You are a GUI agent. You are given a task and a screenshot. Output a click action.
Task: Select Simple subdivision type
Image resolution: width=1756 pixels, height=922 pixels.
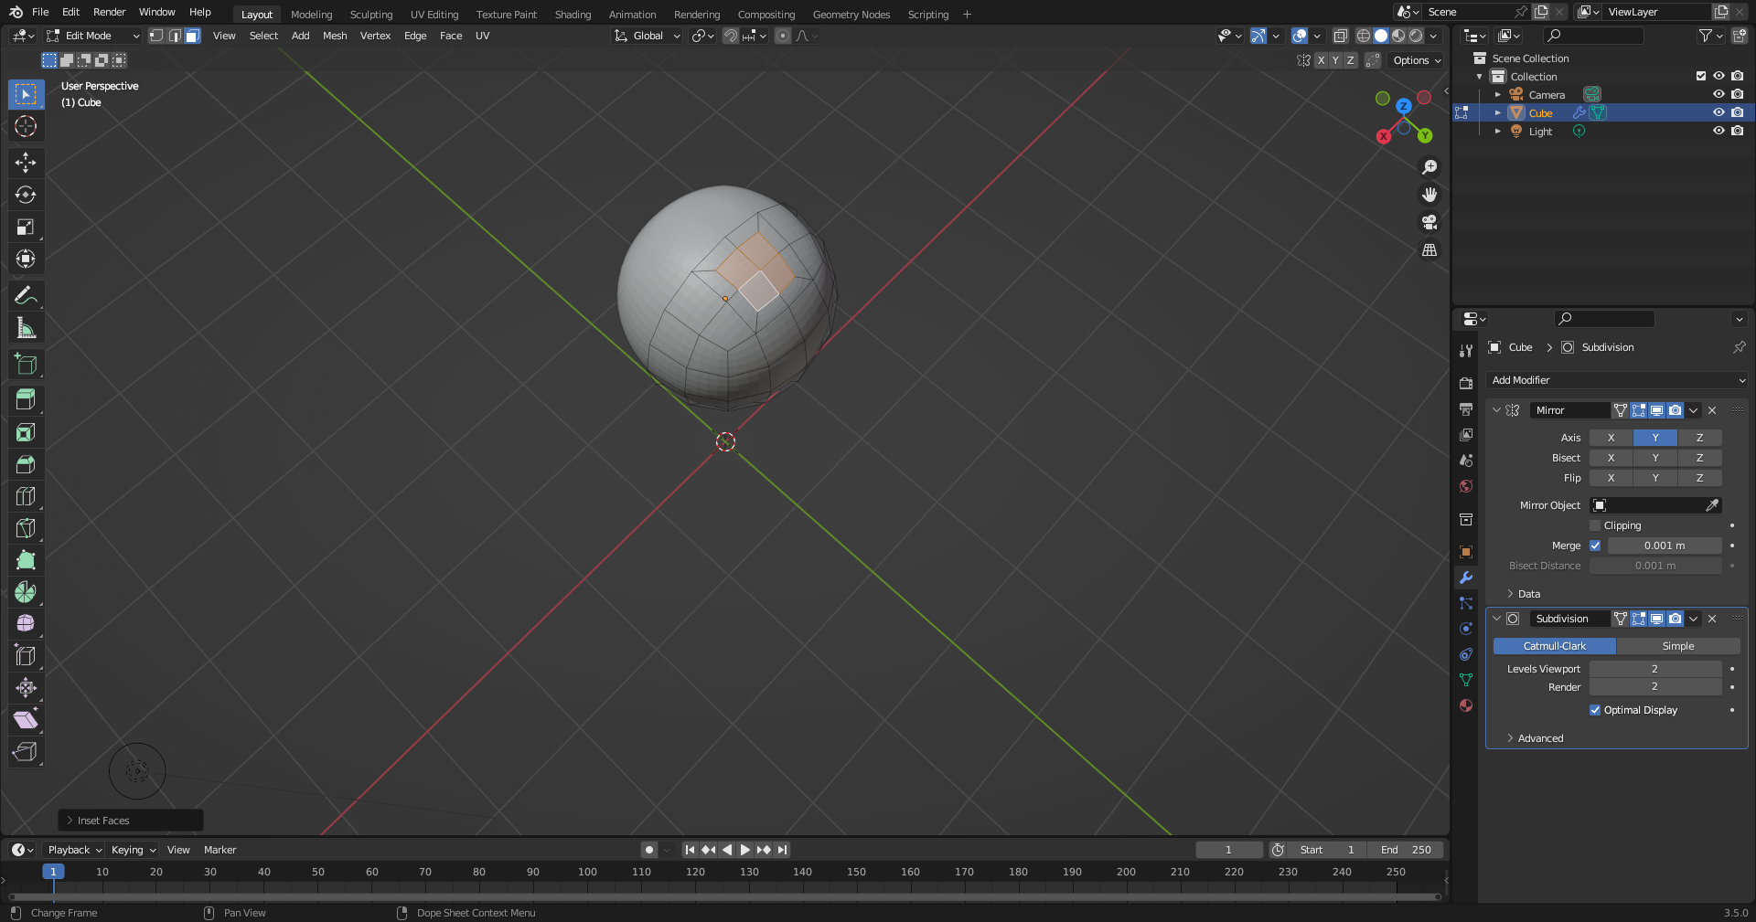point(1678,646)
